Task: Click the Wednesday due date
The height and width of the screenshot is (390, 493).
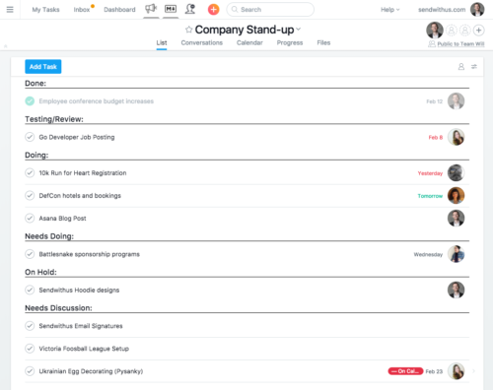Action: [x=428, y=254]
